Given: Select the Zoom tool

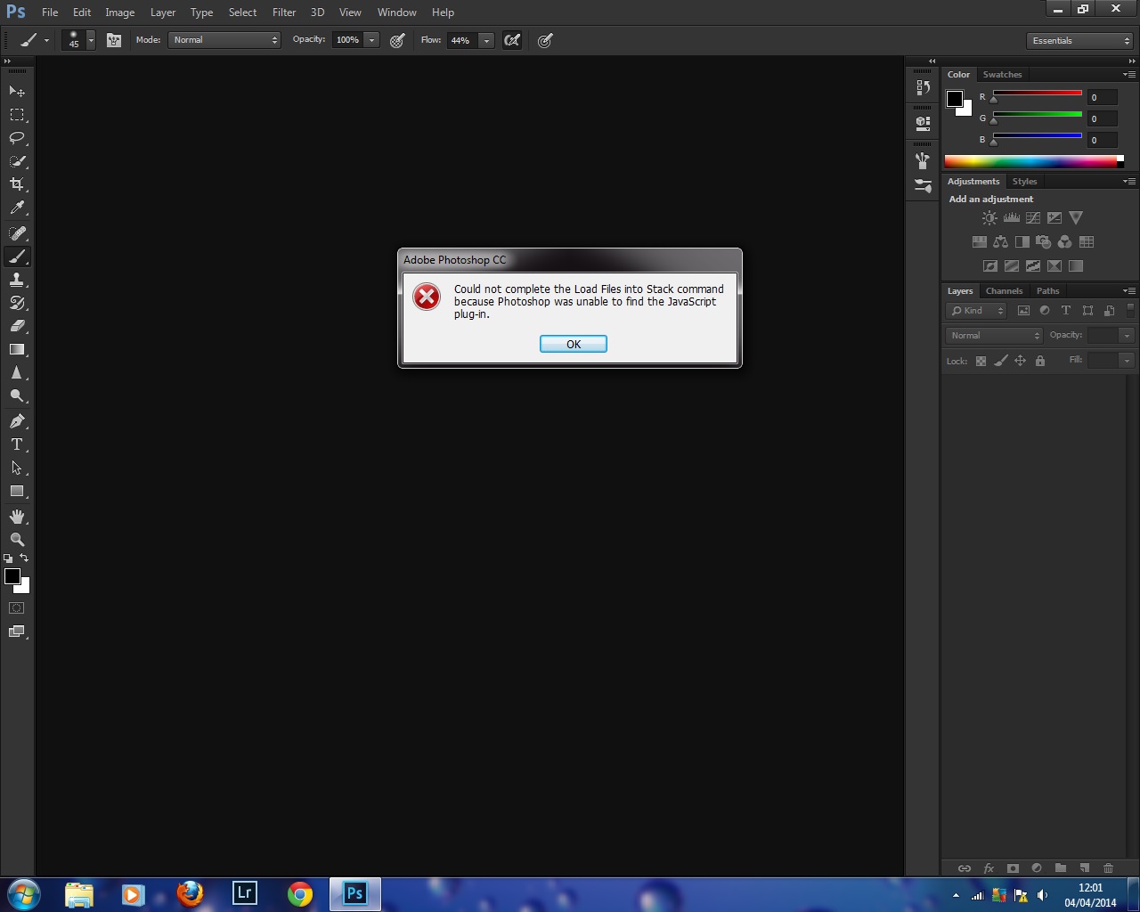Looking at the screenshot, I should pos(17,540).
